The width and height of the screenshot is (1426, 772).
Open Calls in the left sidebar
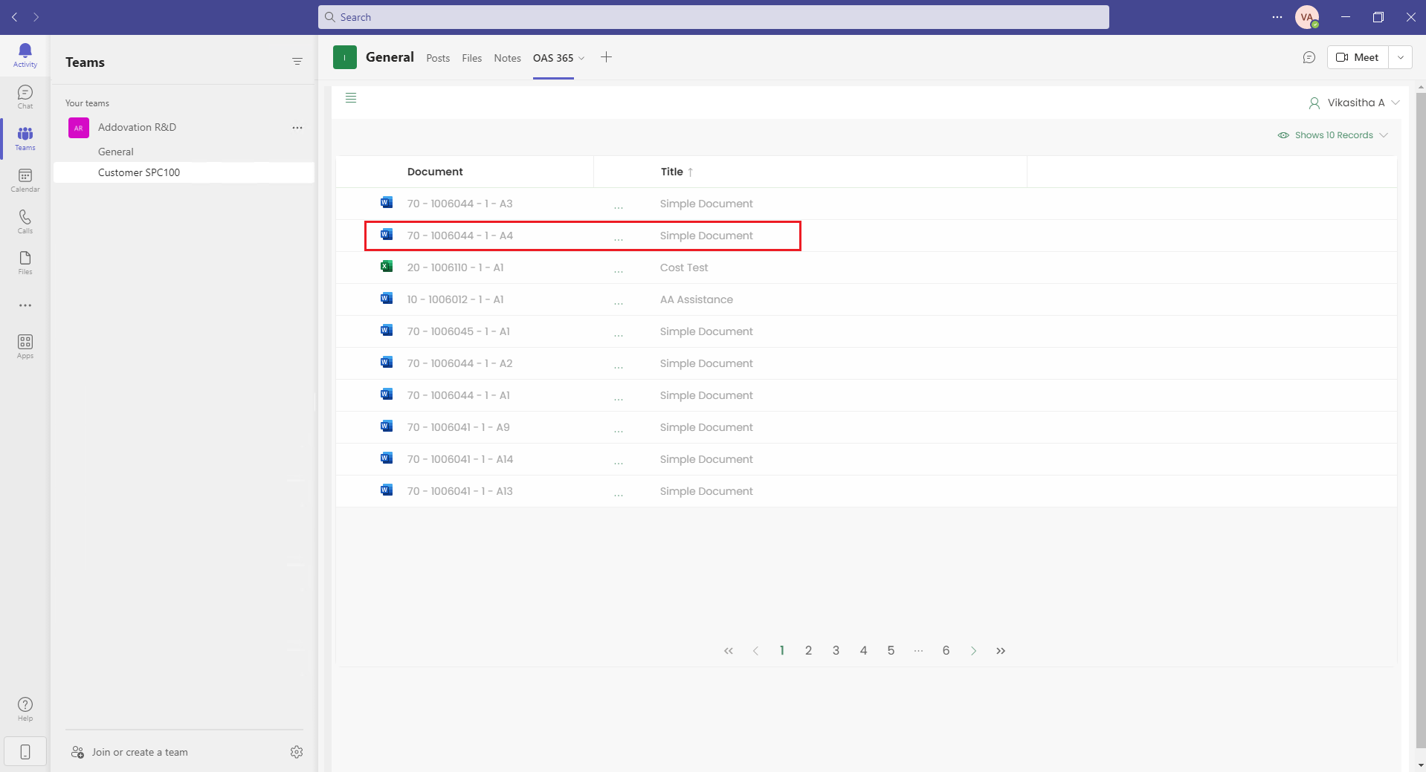[25, 221]
